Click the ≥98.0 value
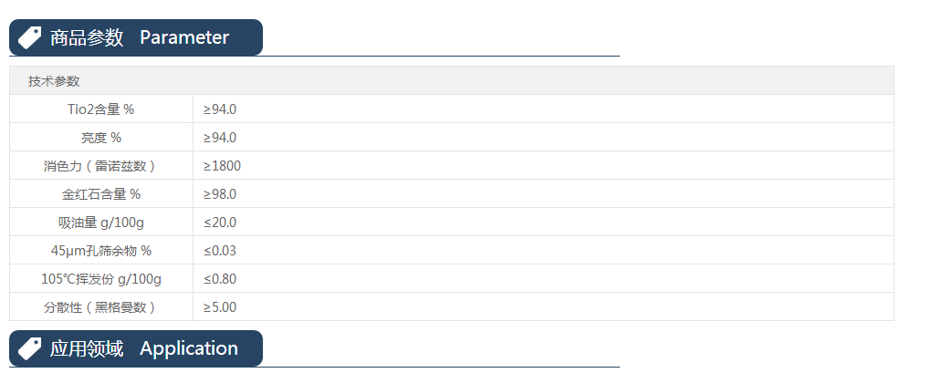Viewport: 932px width, 373px height. pos(220,194)
